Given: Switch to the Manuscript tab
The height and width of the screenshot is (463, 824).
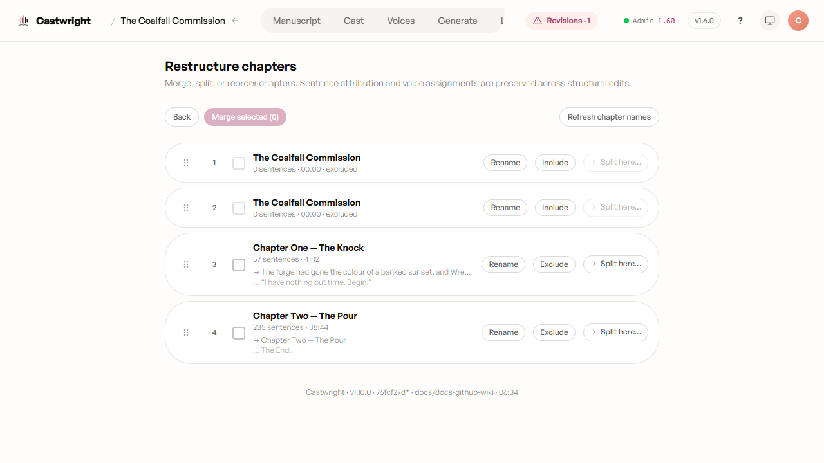Looking at the screenshot, I should click(297, 21).
